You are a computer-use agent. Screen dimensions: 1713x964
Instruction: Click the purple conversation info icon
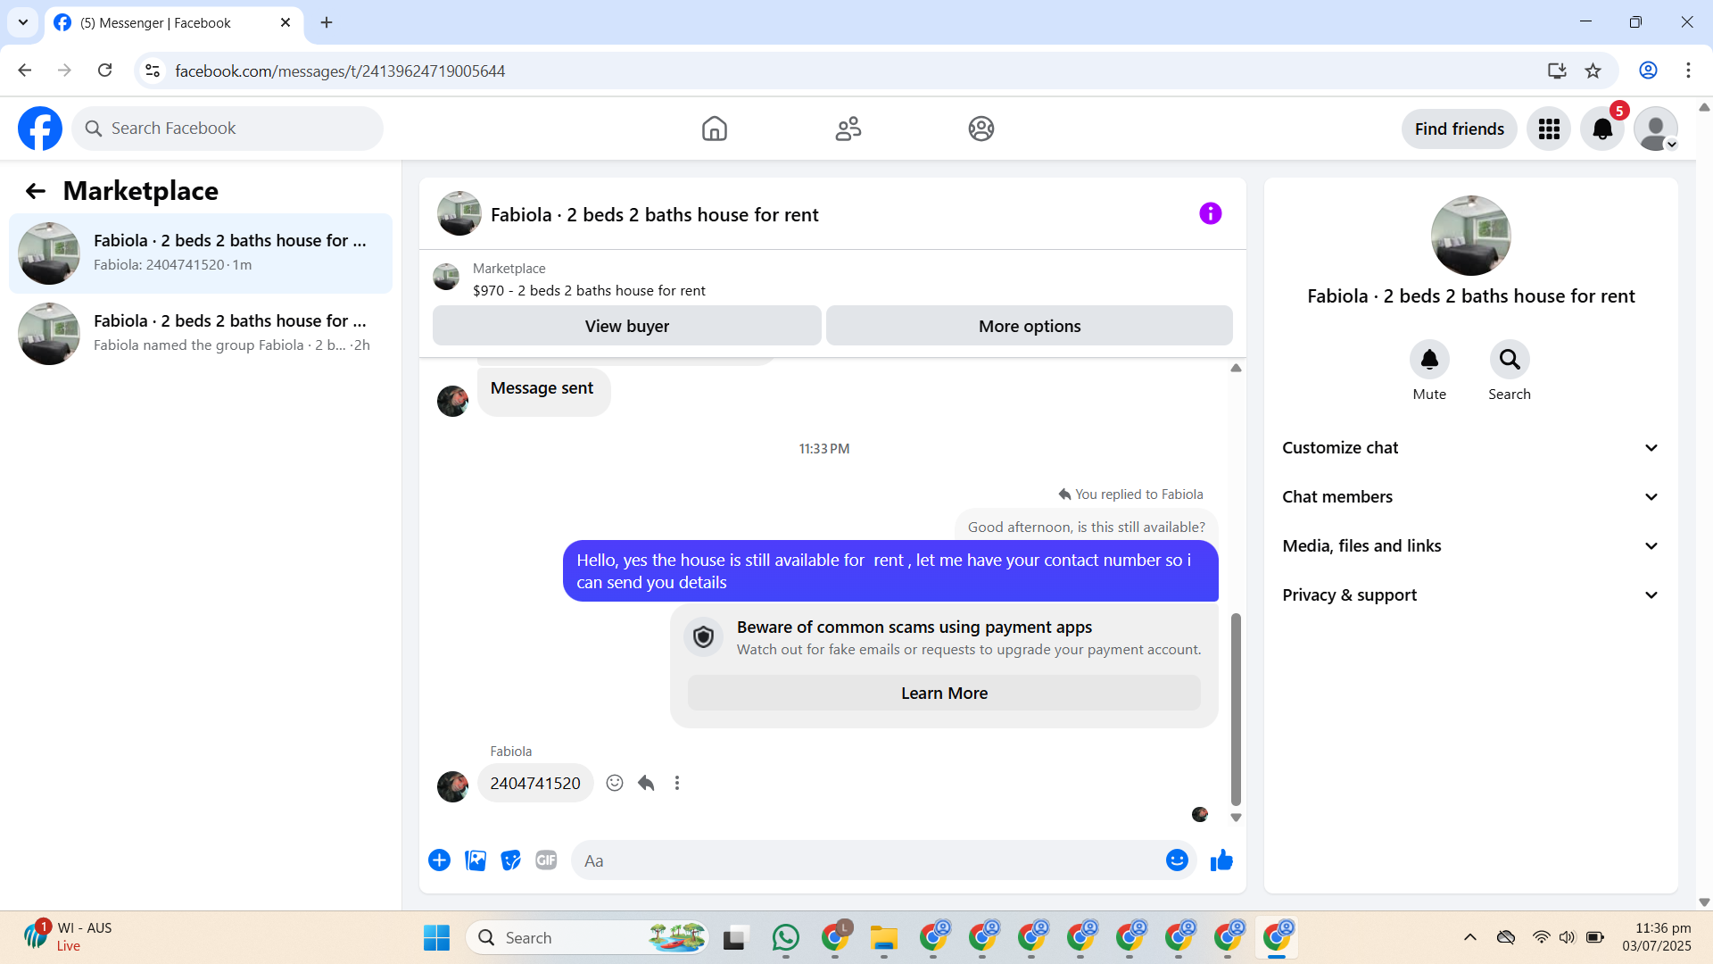[x=1210, y=214]
